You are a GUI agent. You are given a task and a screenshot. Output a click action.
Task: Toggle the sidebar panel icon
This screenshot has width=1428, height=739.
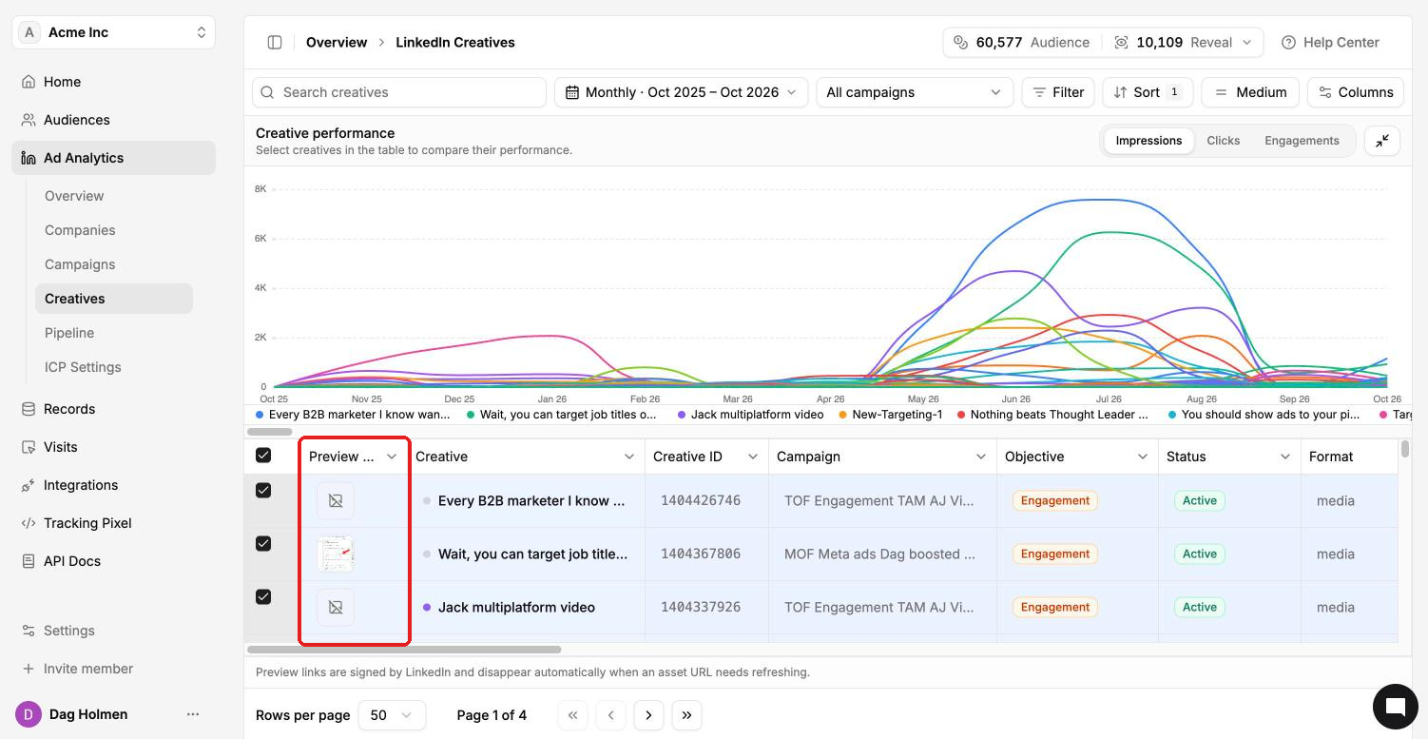[x=275, y=42]
